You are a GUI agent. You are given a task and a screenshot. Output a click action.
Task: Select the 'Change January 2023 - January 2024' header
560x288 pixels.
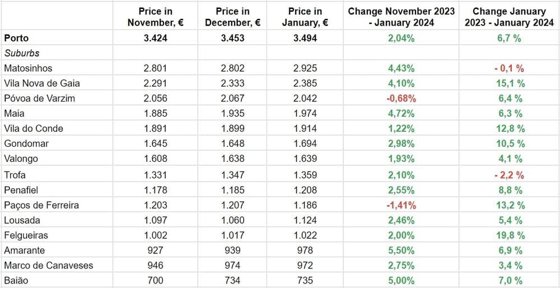[508, 17]
